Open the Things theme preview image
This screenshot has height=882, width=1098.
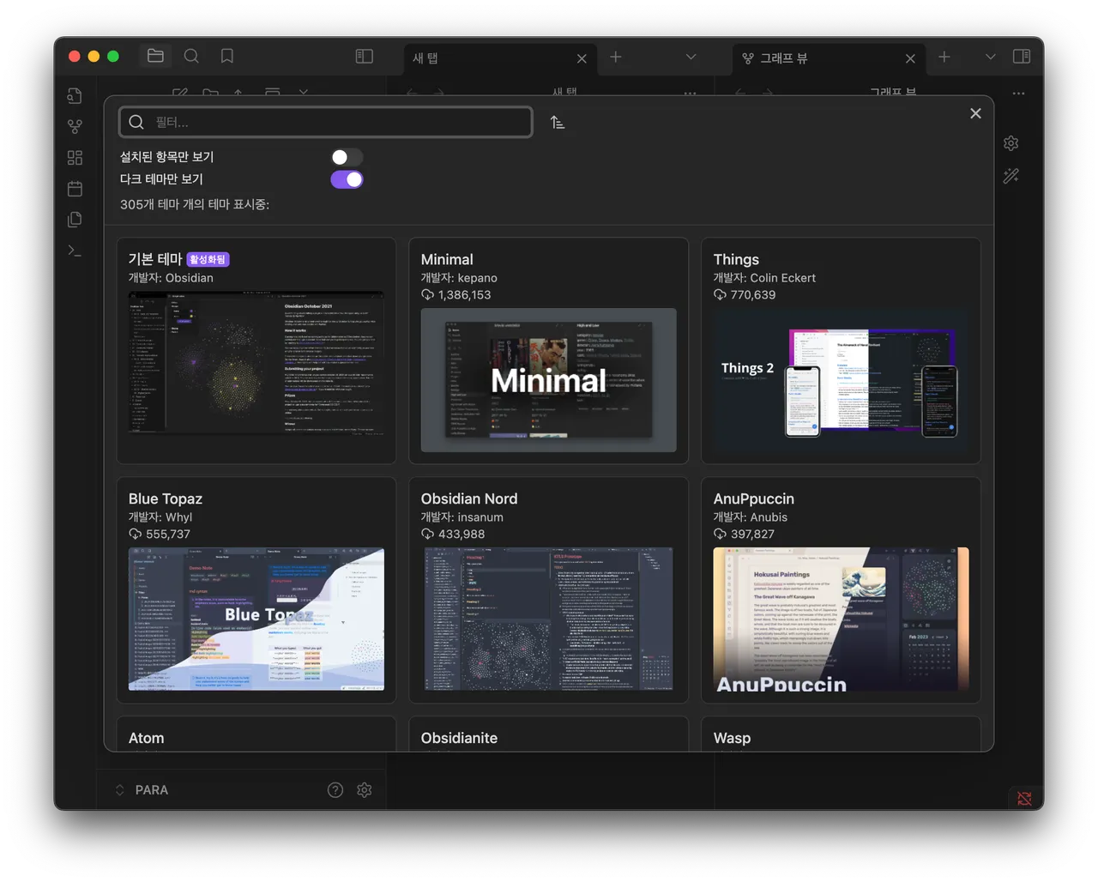point(842,380)
